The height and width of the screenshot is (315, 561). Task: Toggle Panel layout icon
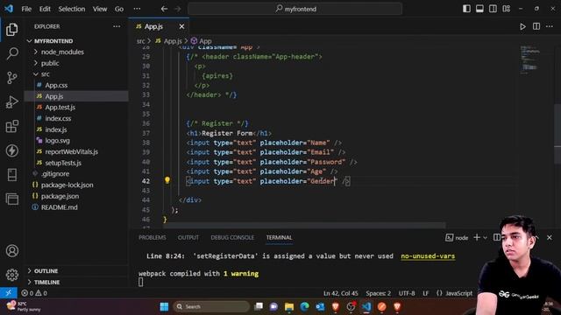click(479, 9)
